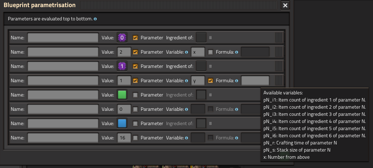This screenshot has height=168, width=373.
Task: Disable Formula checkbox in the y variable row
Action: [210, 80]
